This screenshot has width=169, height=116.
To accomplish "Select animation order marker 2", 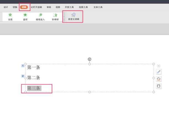I will pos(23,76).
